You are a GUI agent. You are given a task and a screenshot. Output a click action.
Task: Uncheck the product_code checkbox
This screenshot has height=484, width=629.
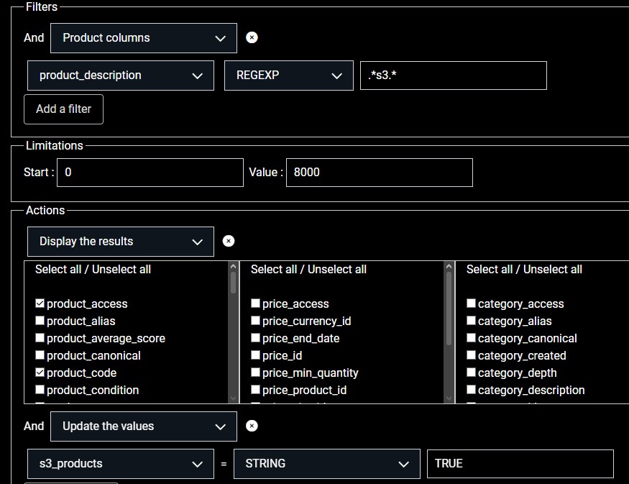click(40, 373)
